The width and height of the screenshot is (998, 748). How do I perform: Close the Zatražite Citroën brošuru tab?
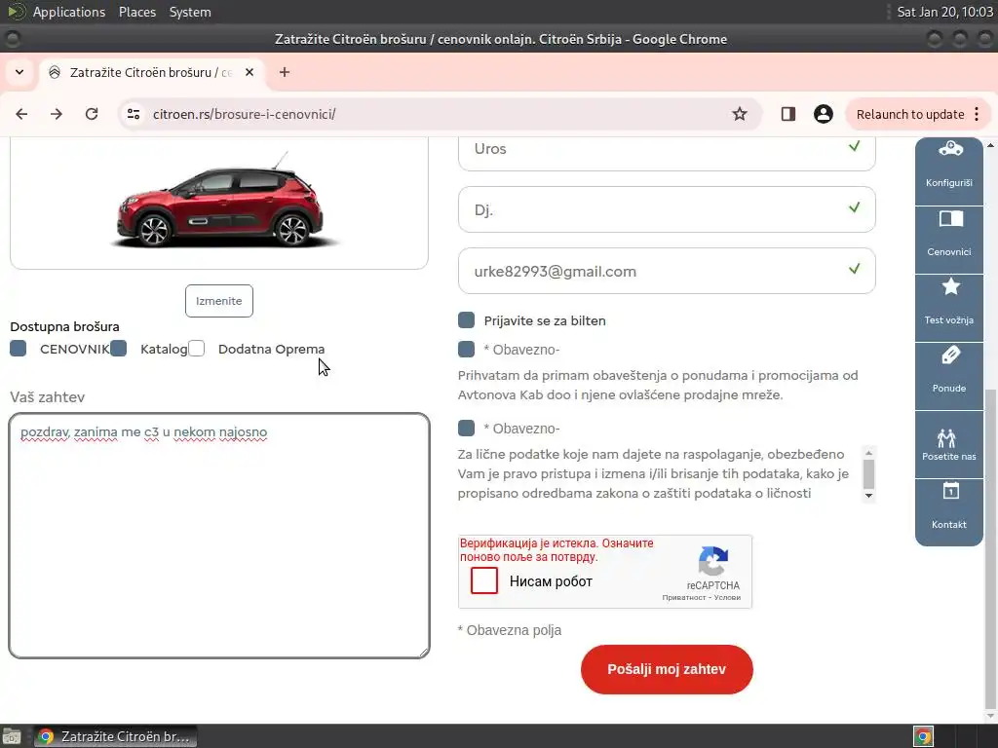pyautogui.click(x=249, y=72)
